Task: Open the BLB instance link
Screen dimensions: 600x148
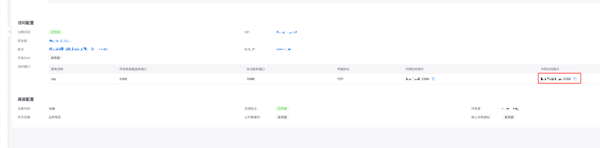Action: 78,49
